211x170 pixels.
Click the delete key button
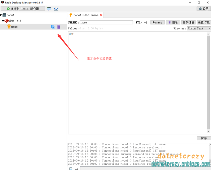pyautogui.click(x=173, y=22)
